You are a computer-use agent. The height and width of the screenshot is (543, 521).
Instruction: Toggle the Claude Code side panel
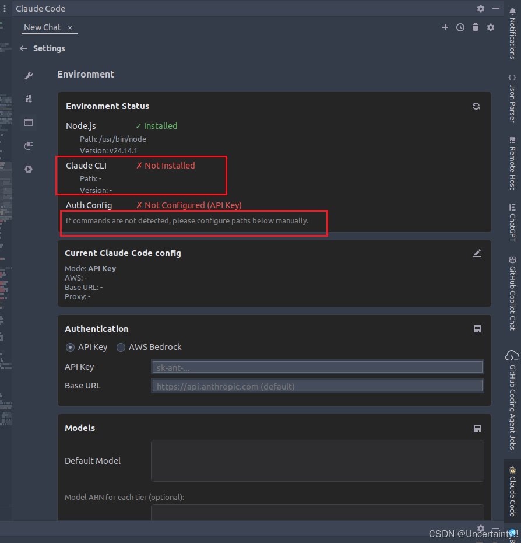point(512,492)
